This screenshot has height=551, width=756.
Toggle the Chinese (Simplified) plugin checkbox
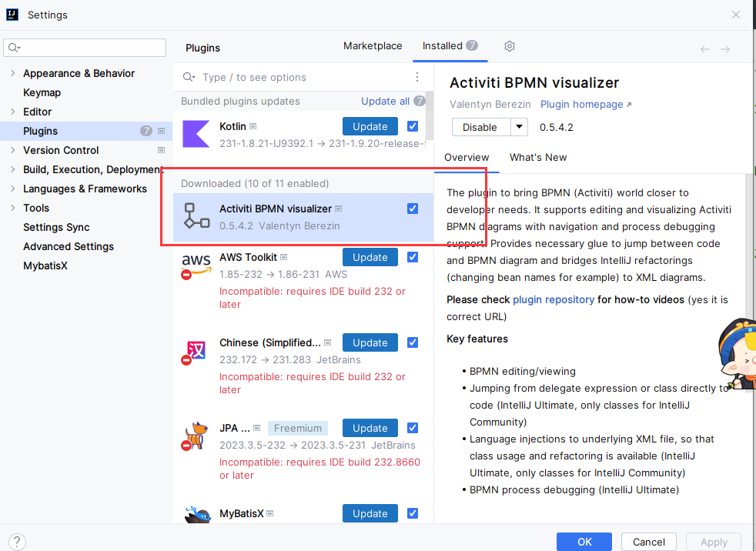pyautogui.click(x=413, y=342)
